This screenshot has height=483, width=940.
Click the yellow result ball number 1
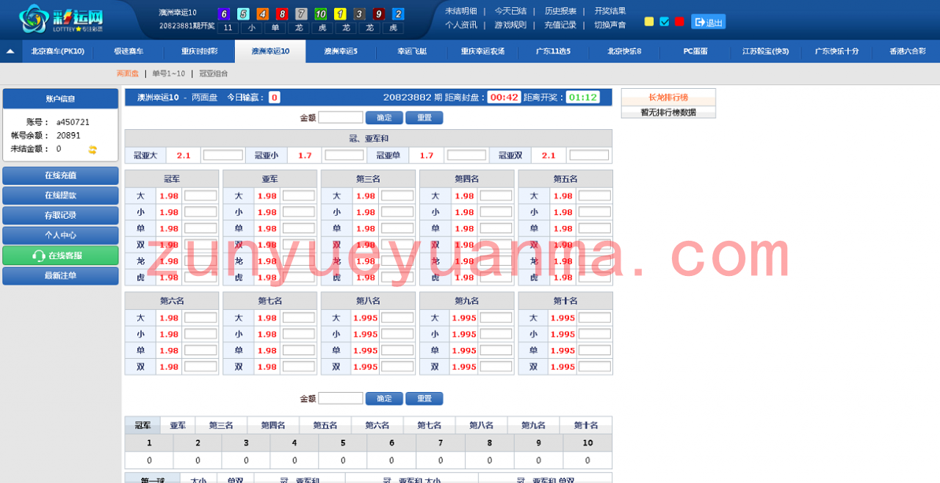pos(340,14)
